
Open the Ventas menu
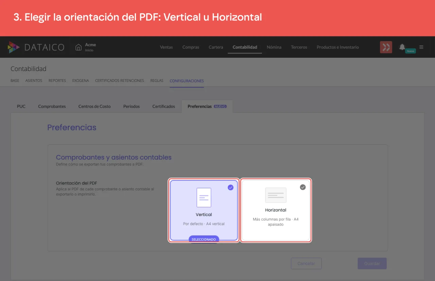[166, 47]
